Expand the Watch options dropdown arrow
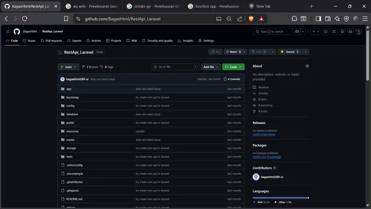 244,52
